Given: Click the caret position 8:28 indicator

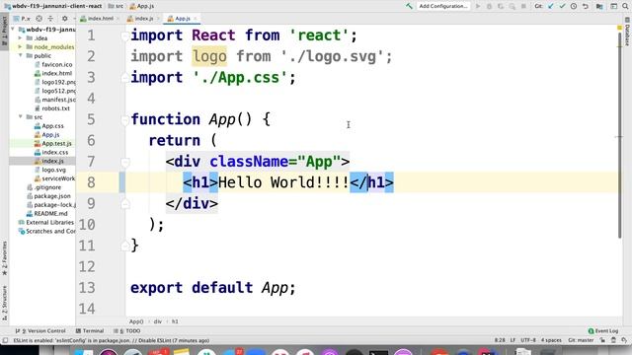Looking at the screenshot, I should (500, 340).
